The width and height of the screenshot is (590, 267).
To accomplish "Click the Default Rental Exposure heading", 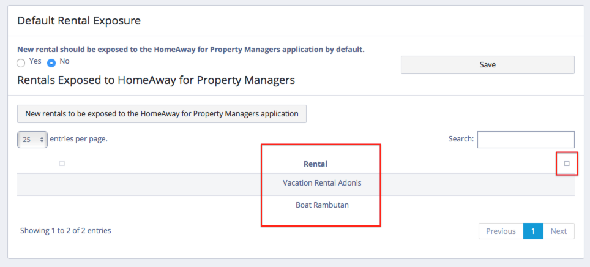I will (79, 21).
